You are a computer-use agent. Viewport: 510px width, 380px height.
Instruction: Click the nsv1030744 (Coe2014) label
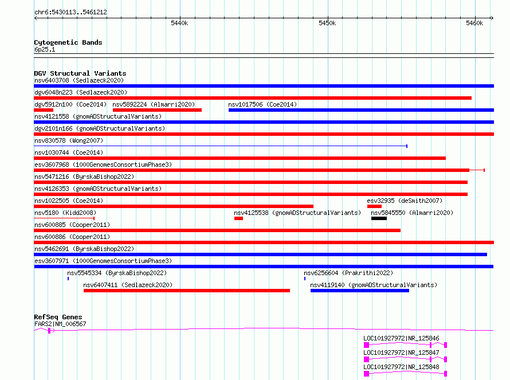pos(69,152)
